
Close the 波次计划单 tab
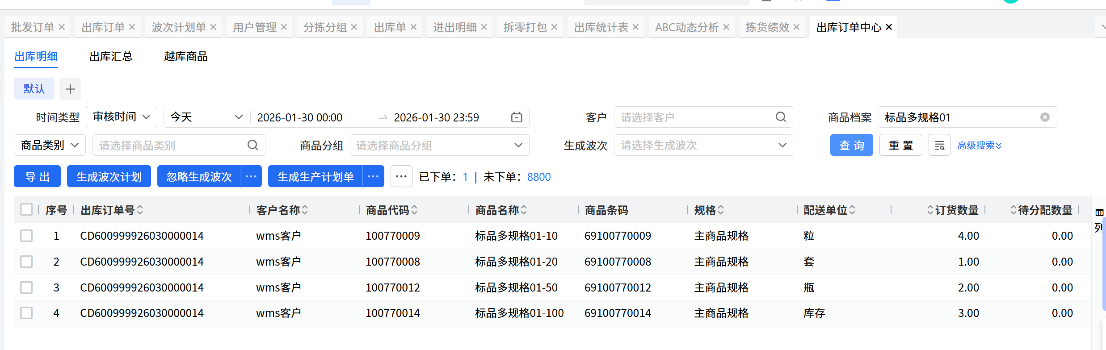213,27
